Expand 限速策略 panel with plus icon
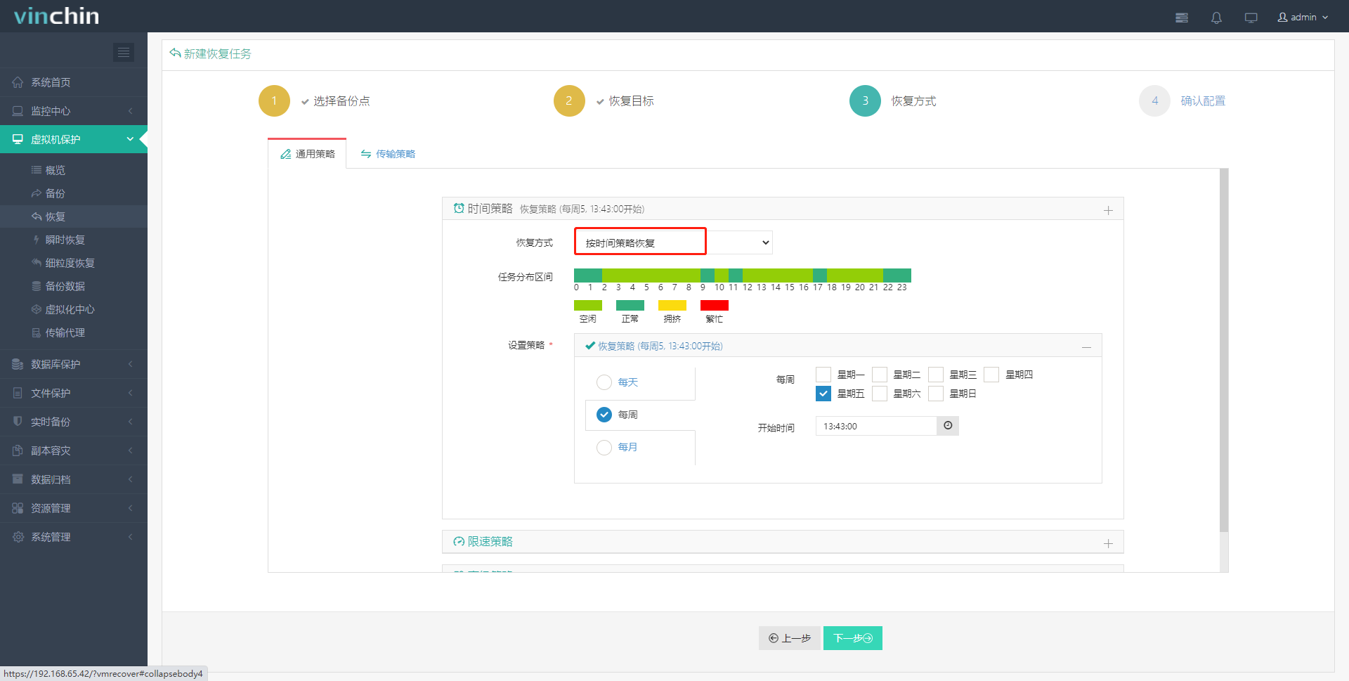 click(1108, 543)
